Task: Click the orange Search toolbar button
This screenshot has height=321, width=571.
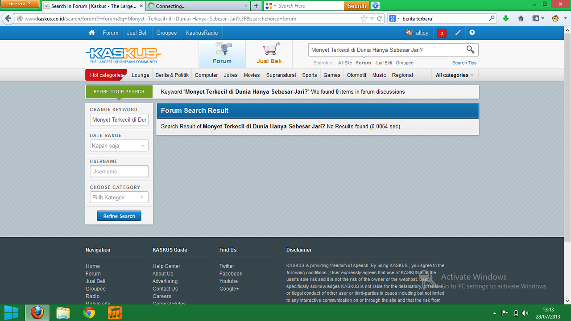Action: pos(356,6)
